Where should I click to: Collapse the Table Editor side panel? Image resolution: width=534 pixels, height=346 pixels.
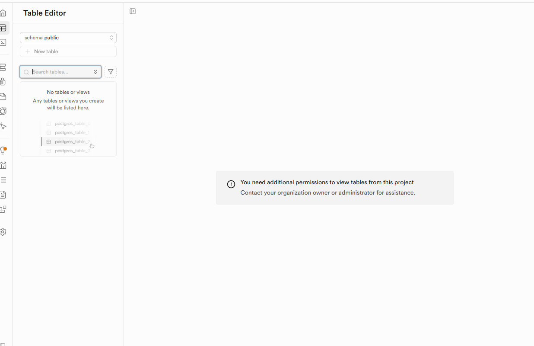(133, 11)
